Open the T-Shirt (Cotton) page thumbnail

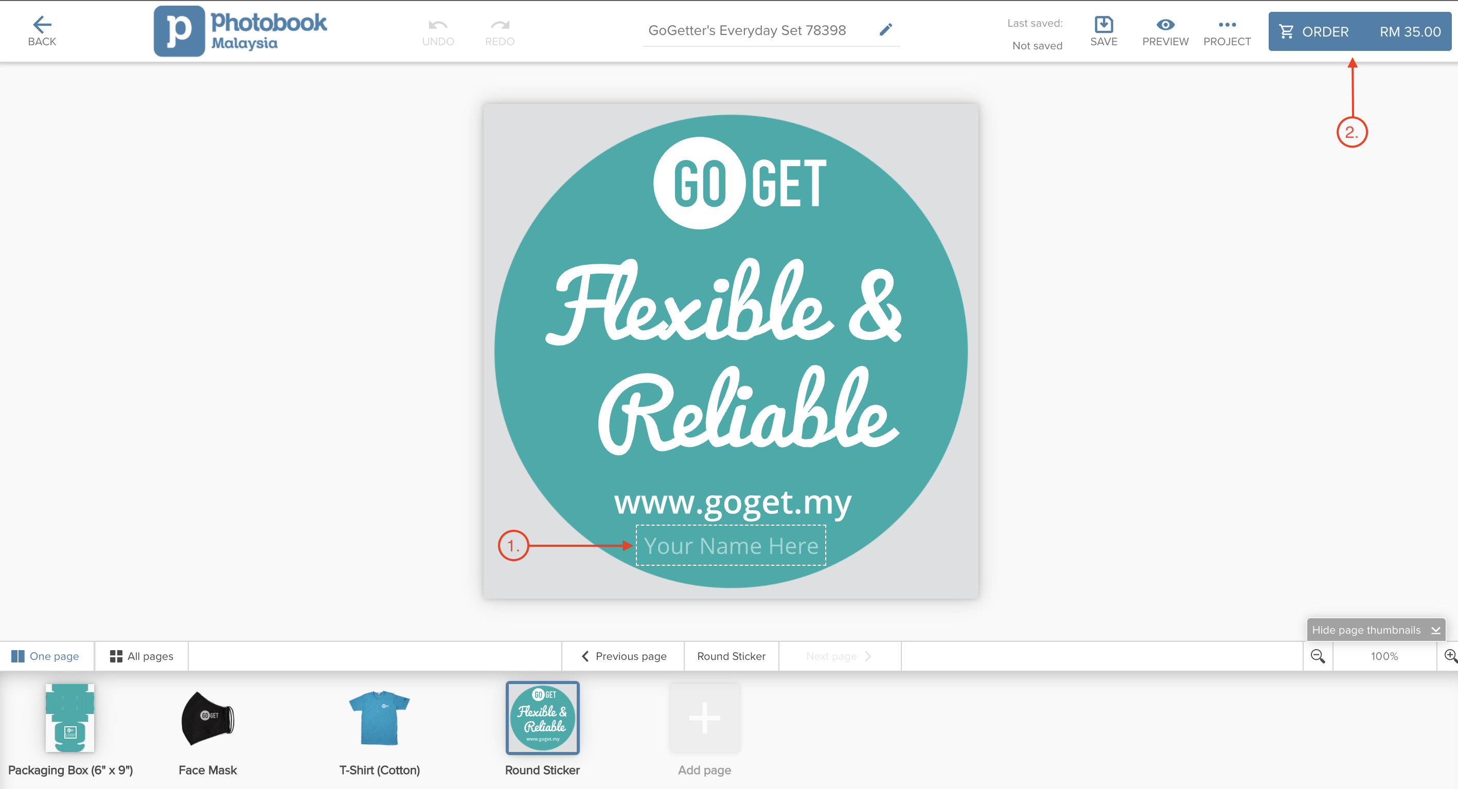click(x=379, y=718)
